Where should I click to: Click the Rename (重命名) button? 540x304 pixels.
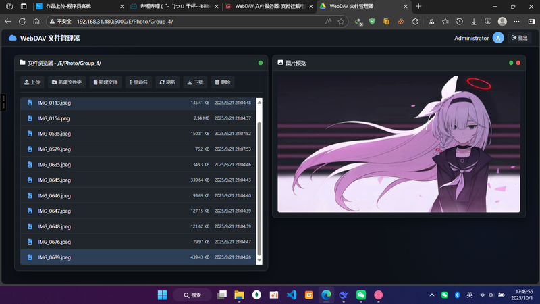tap(138, 82)
